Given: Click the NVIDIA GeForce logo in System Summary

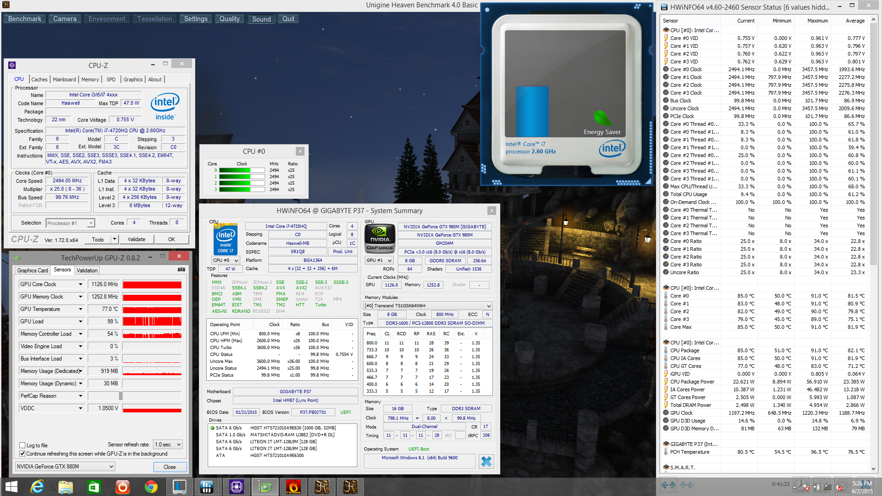Looking at the screenshot, I should click(380, 238).
